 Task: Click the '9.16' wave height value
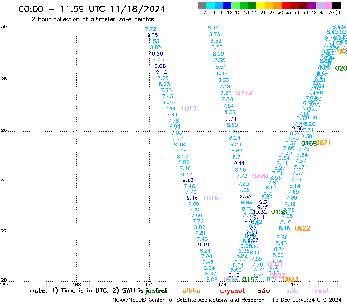point(192,198)
